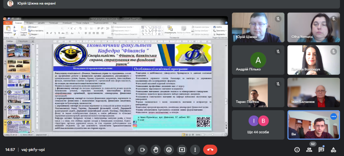
Task: Open the emoji reactions panel
Action: [x=169, y=149]
